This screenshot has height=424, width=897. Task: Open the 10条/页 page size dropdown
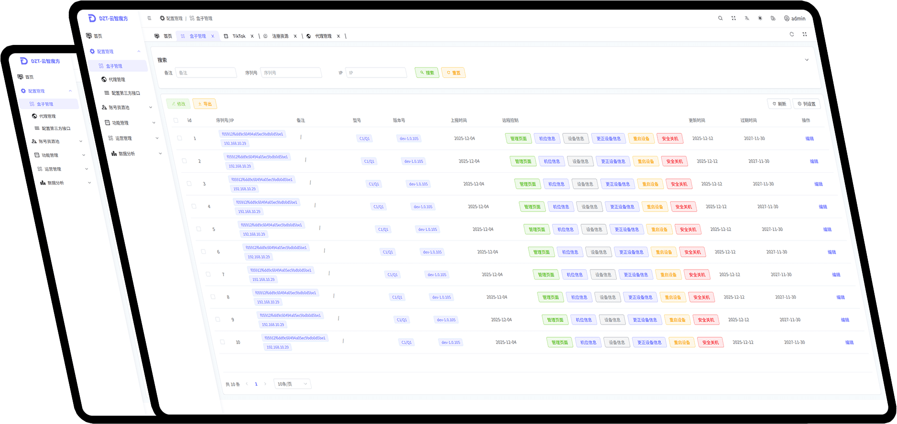292,384
